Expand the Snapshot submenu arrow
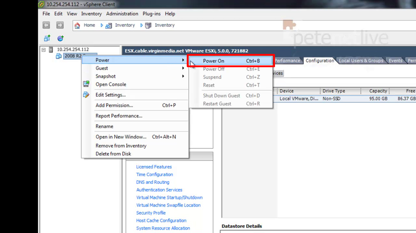 pyautogui.click(x=183, y=76)
